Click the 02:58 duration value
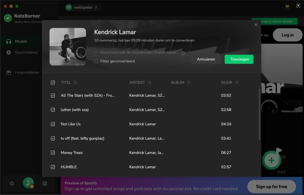This screenshot has width=304, height=195. pos(226,110)
